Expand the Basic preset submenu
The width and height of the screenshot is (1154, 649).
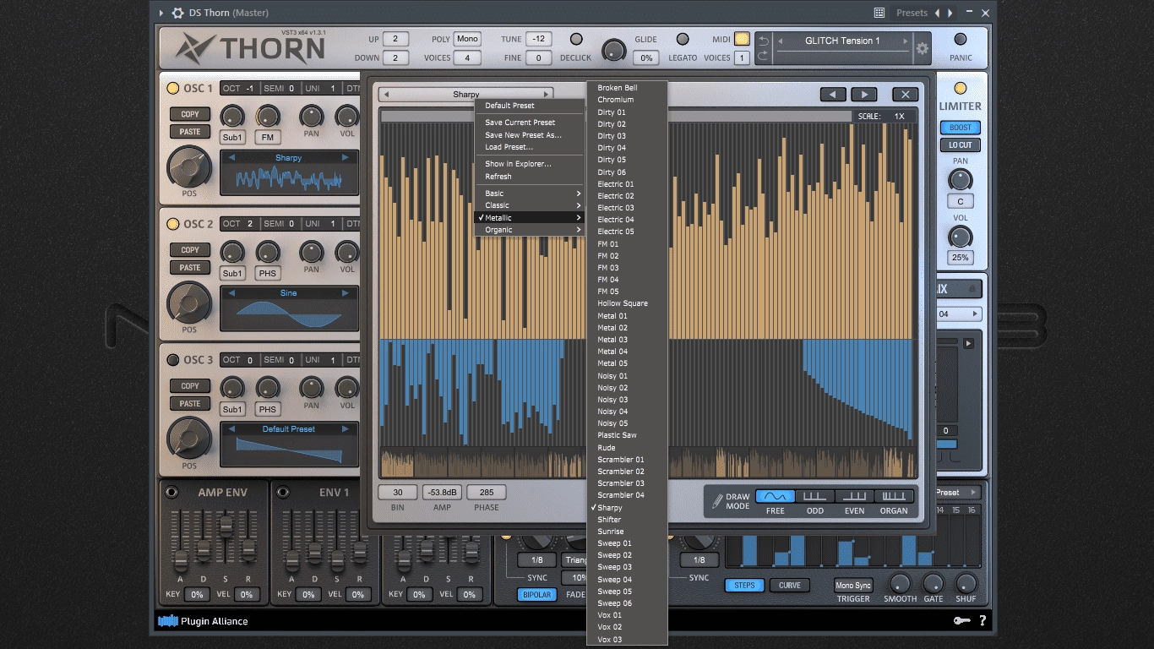tap(530, 194)
